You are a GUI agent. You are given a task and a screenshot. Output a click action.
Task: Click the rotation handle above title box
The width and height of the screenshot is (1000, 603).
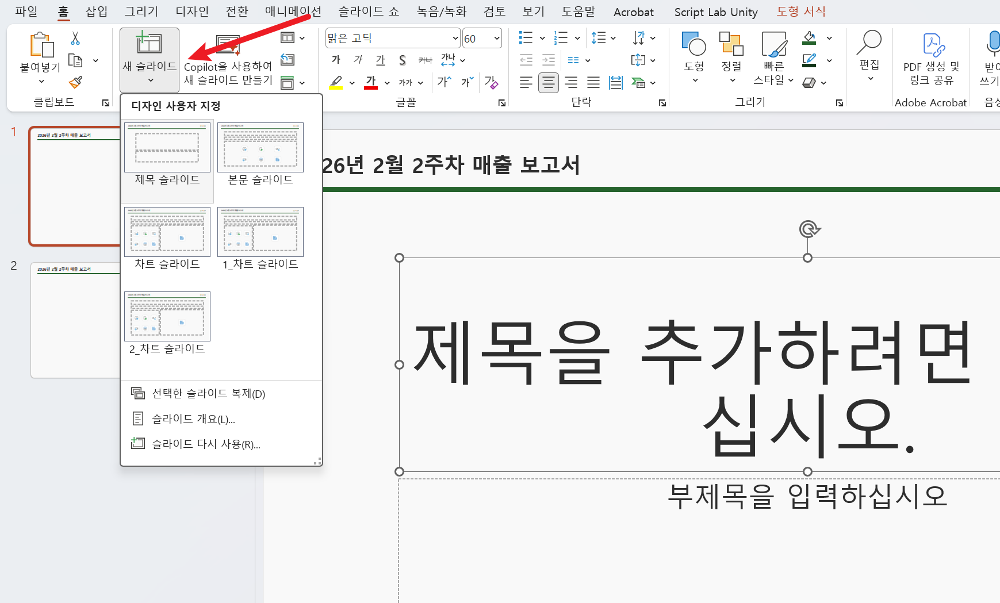pyautogui.click(x=809, y=229)
